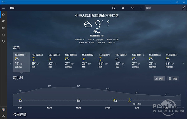
Task: Select the 12日 daily forecast card
Action: click(55, 62)
